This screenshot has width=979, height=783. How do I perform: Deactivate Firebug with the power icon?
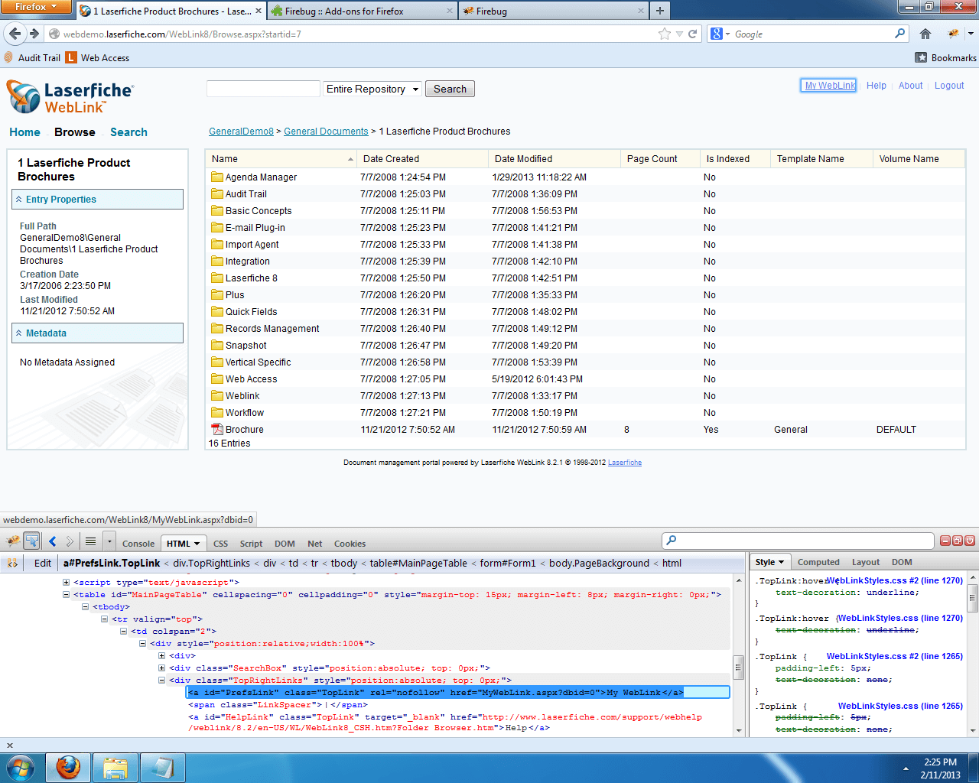tap(970, 541)
